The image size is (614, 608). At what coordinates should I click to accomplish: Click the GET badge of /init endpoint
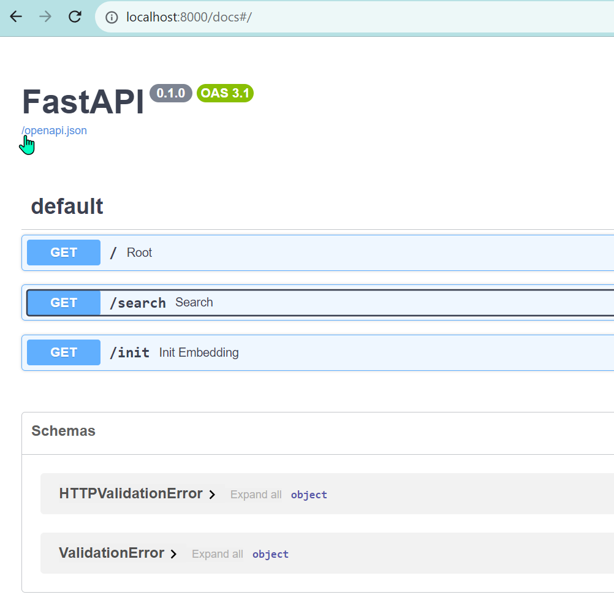pyautogui.click(x=64, y=352)
